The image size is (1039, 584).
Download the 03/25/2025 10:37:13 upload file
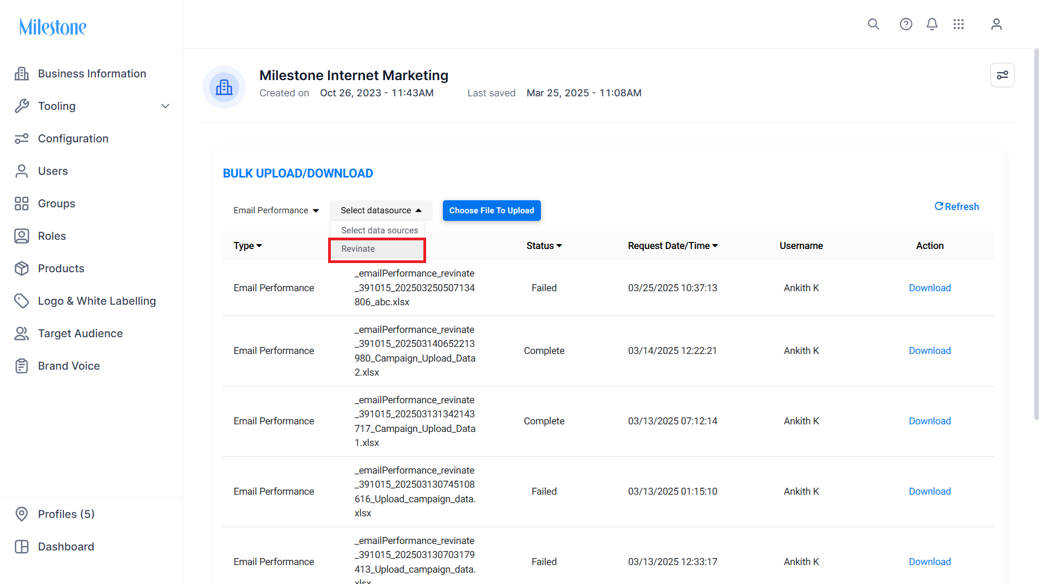point(930,288)
